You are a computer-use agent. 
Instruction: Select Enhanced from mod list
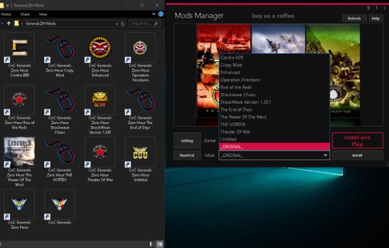coord(274,72)
